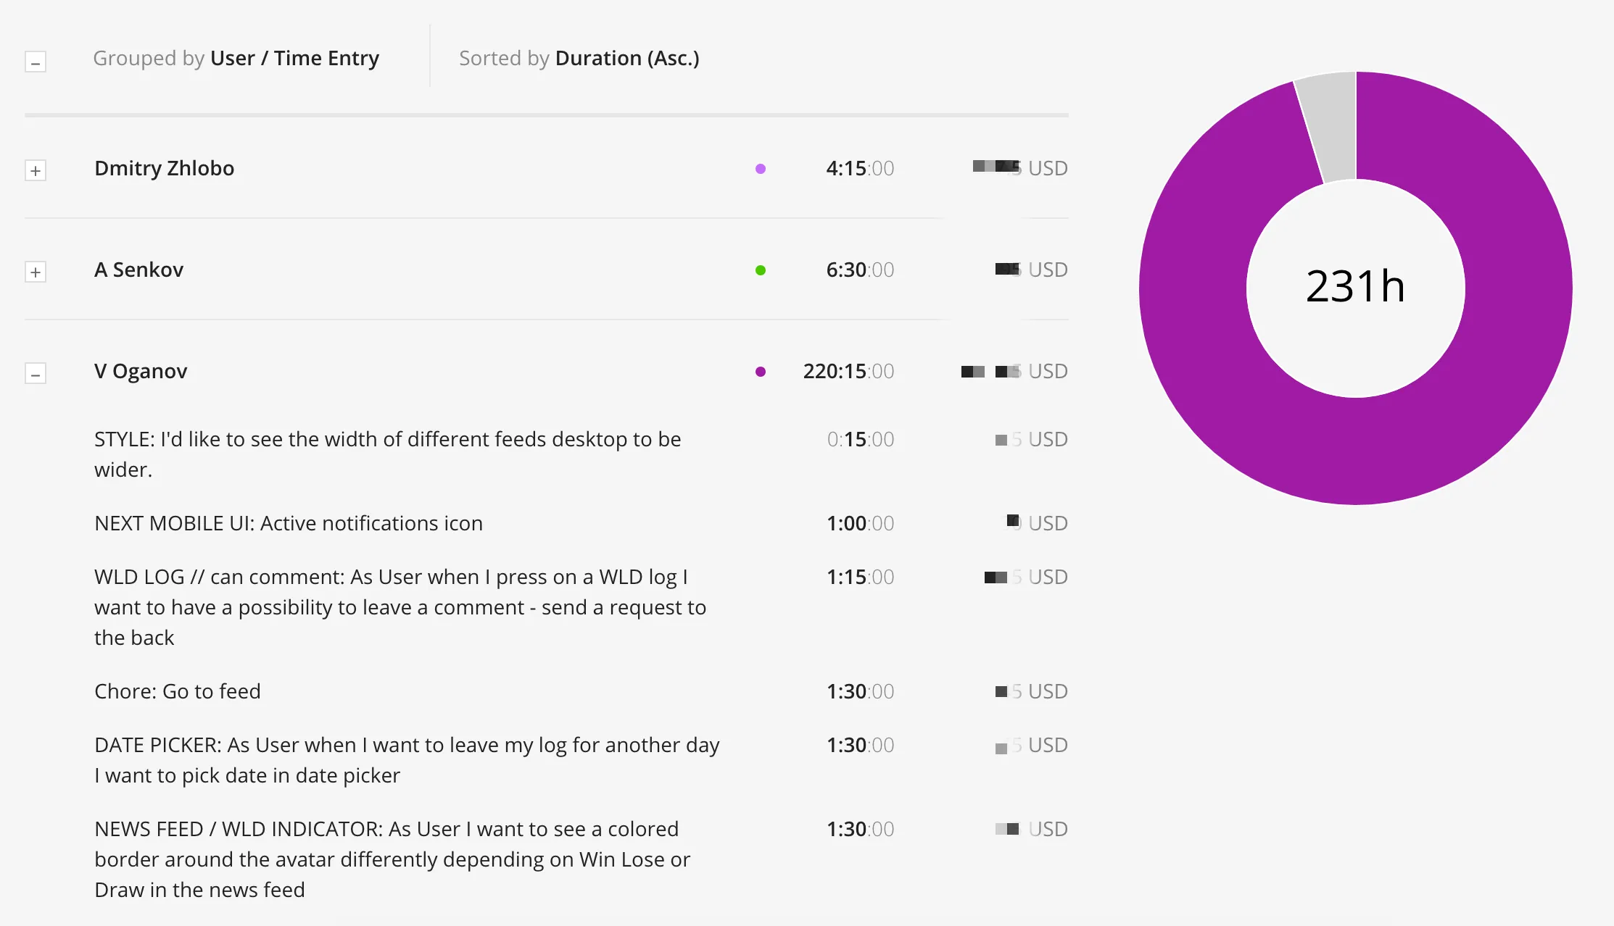The width and height of the screenshot is (1614, 926).
Task: Open Dmitry Zhlobo's user details
Action: coord(164,168)
